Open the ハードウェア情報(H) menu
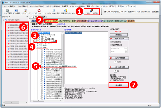 pos(10,6)
